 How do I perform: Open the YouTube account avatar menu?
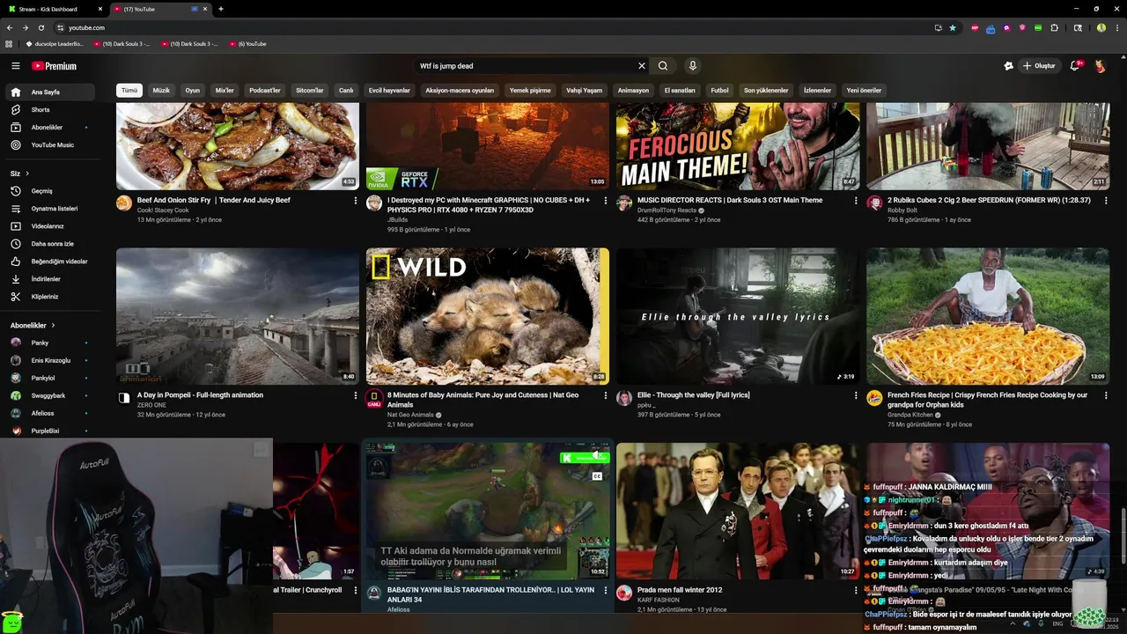coord(1101,66)
